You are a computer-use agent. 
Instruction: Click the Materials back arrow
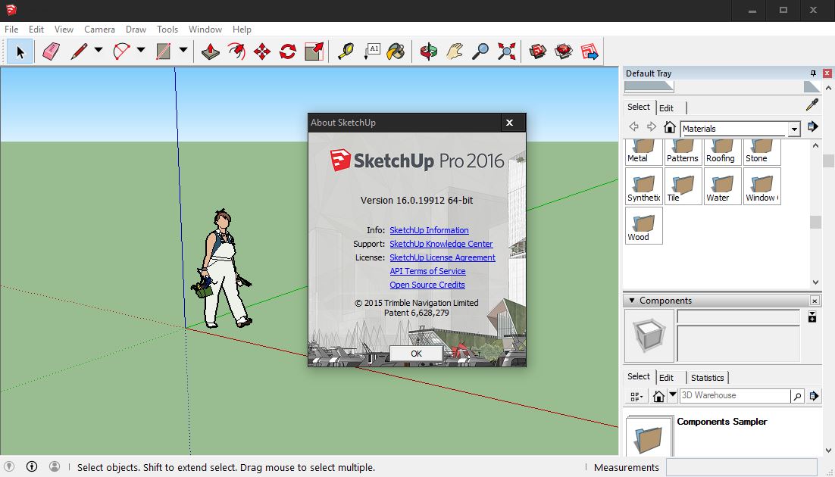point(633,126)
